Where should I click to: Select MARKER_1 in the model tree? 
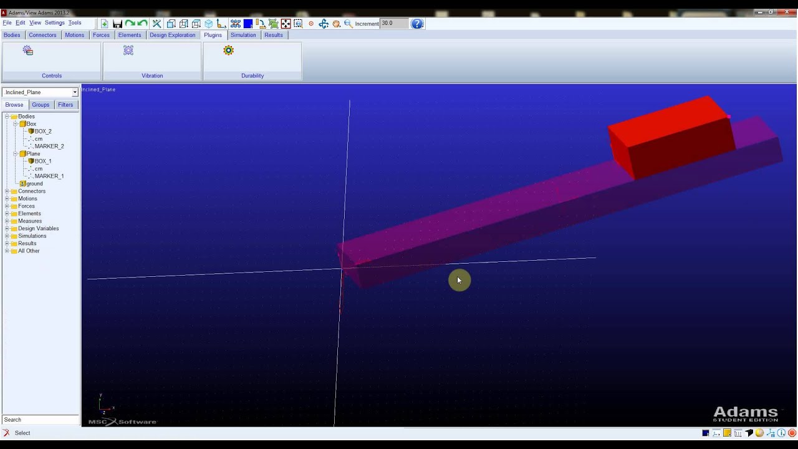tap(49, 176)
